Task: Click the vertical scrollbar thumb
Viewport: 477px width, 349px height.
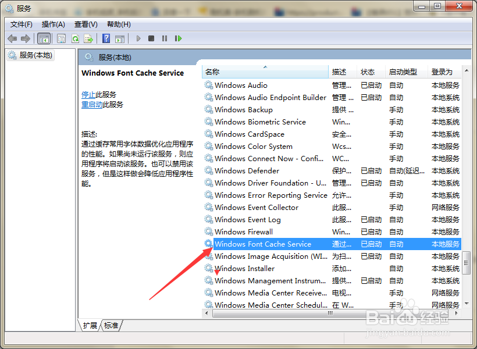Action: [x=466, y=262]
